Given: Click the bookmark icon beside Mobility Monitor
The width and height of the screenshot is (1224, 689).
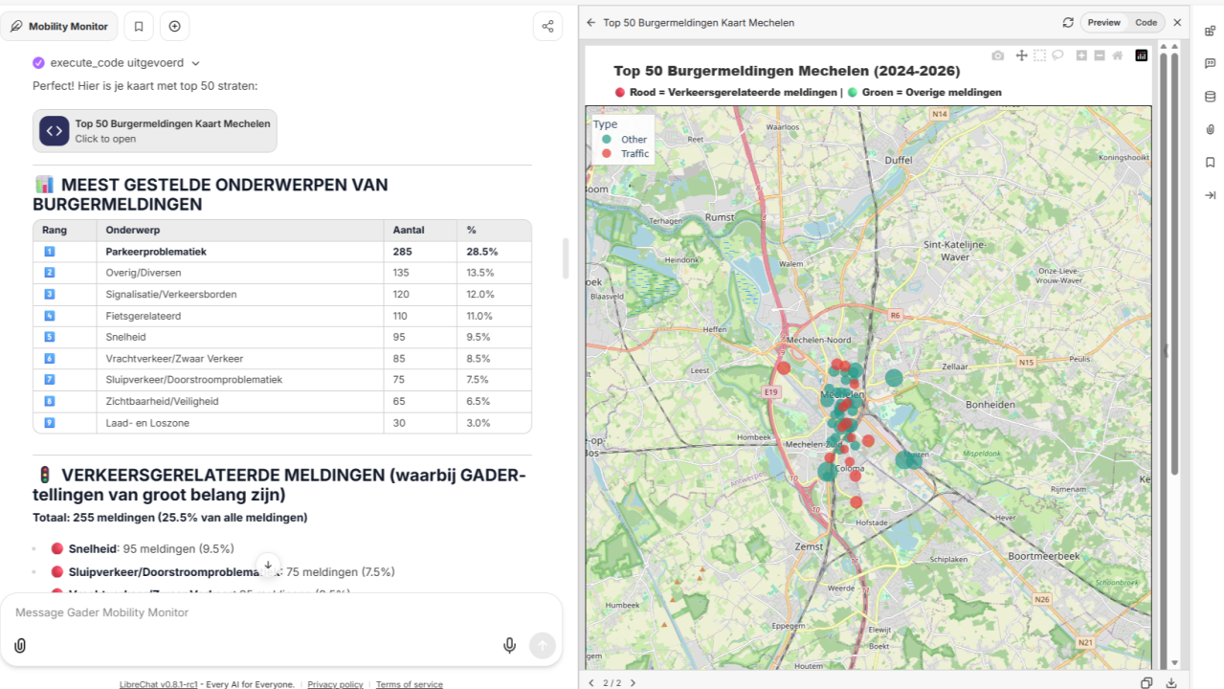Looking at the screenshot, I should pyautogui.click(x=139, y=27).
